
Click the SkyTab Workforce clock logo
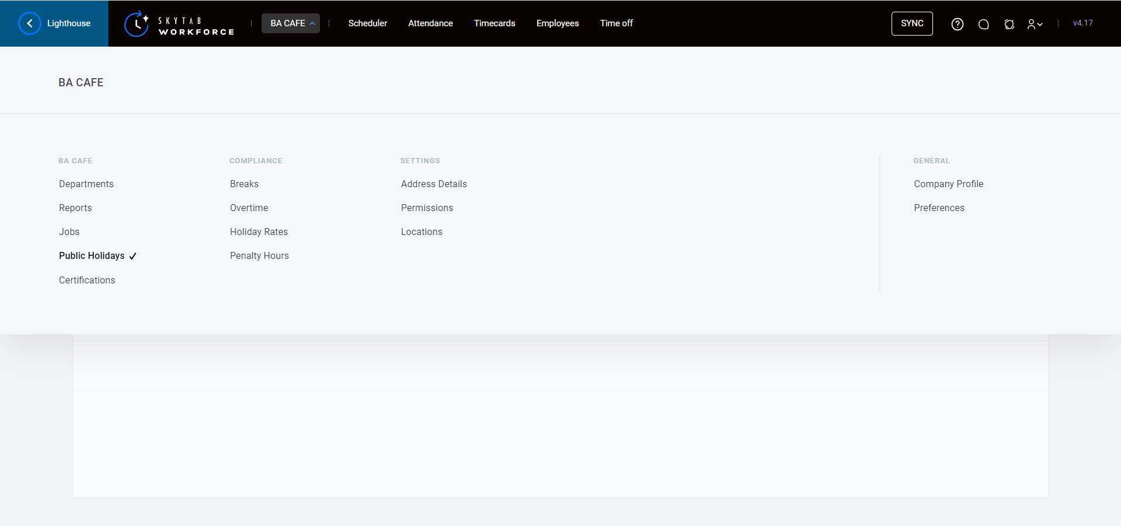pyautogui.click(x=137, y=24)
